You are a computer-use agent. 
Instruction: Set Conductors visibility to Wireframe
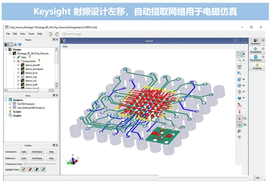tap(37, 152)
